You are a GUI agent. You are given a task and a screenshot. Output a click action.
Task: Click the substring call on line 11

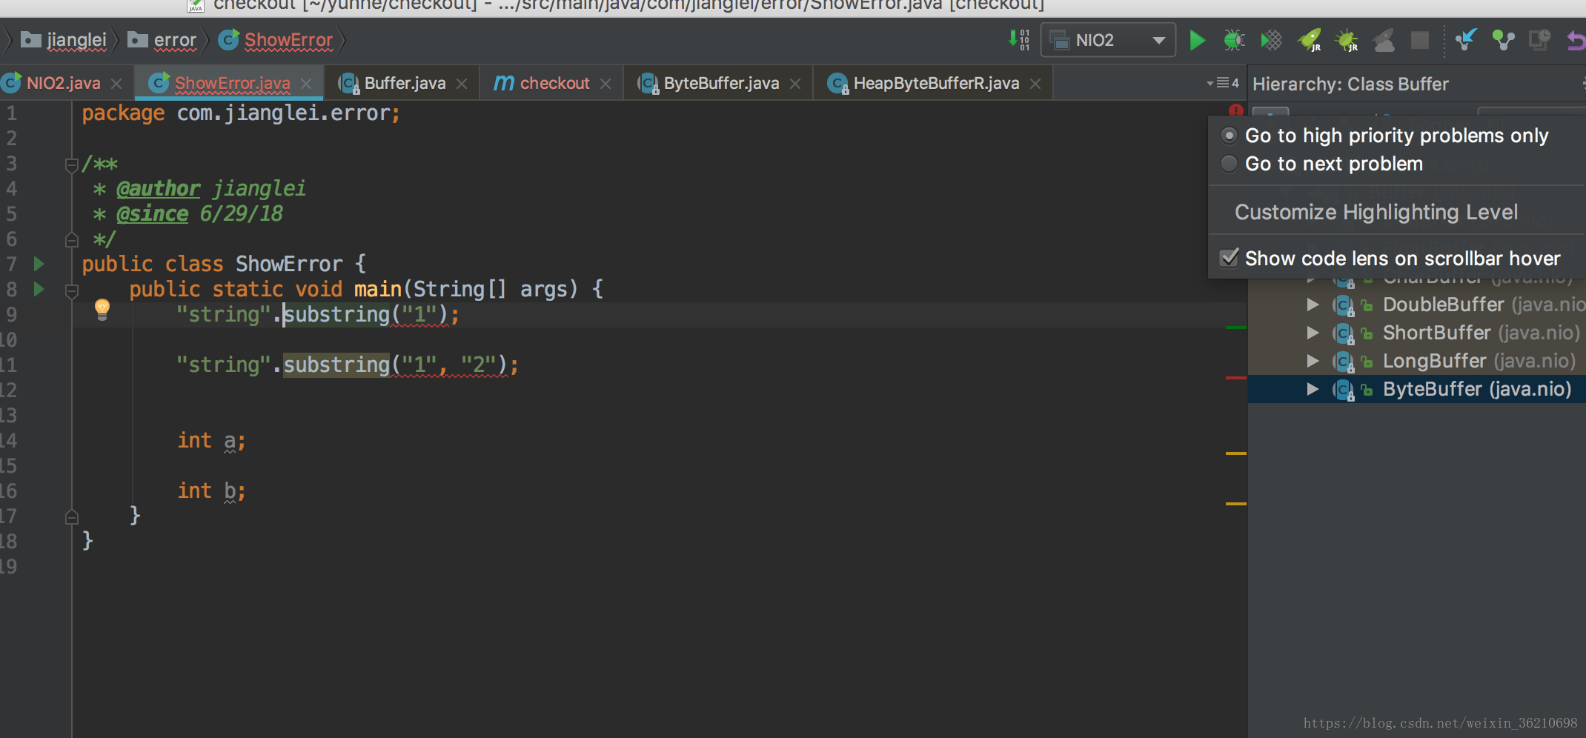tap(336, 365)
